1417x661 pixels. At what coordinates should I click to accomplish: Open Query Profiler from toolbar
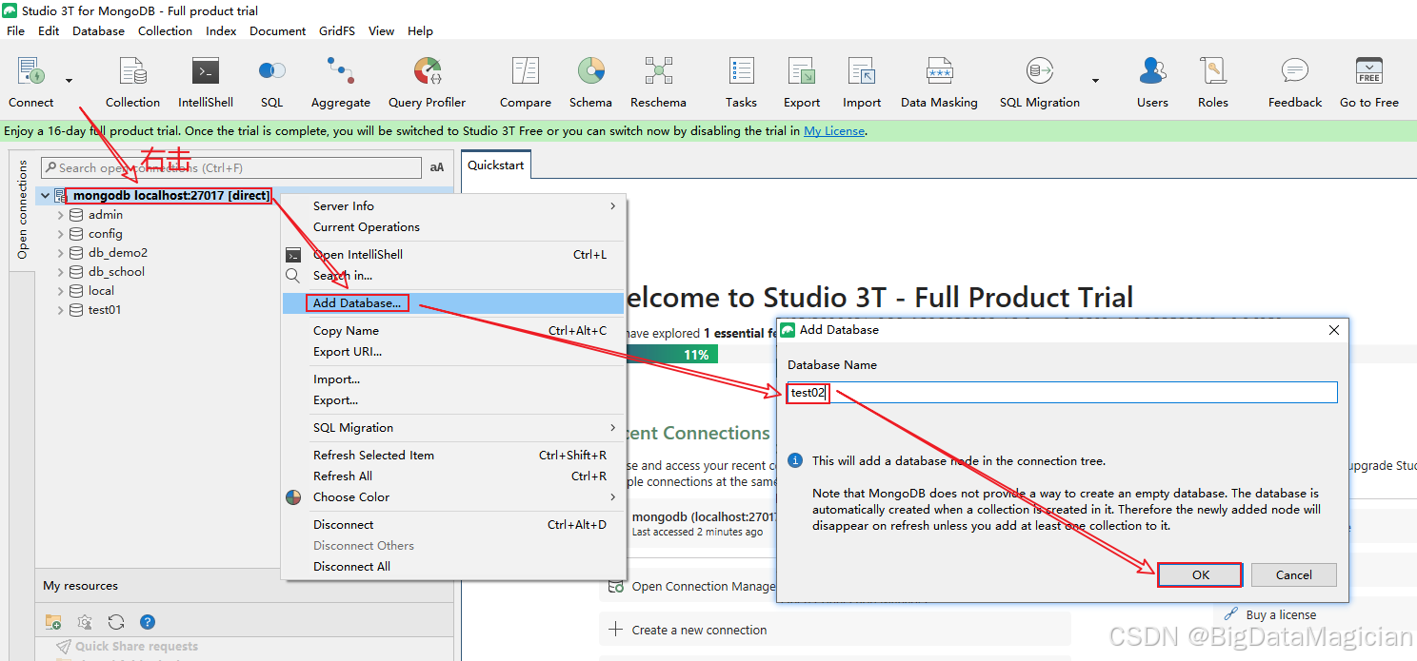tap(427, 71)
